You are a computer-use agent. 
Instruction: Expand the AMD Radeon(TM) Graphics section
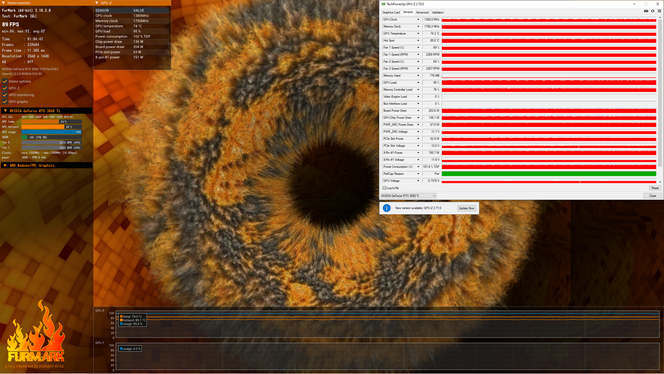(46, 165)
